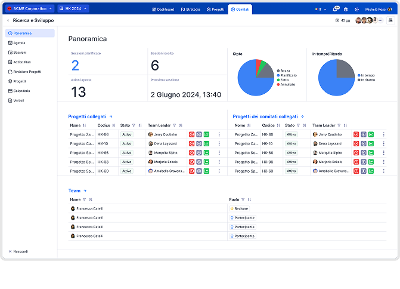Filter the Ruolo column in Team table

[243, 199]
